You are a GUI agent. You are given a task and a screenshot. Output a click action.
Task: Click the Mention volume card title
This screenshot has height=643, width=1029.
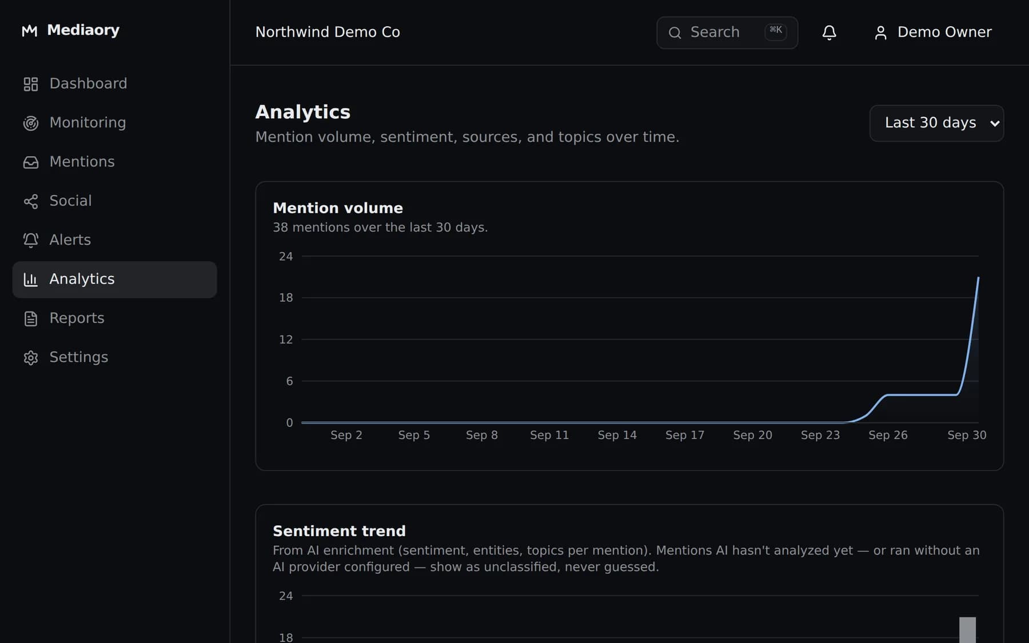pos(338,208)
